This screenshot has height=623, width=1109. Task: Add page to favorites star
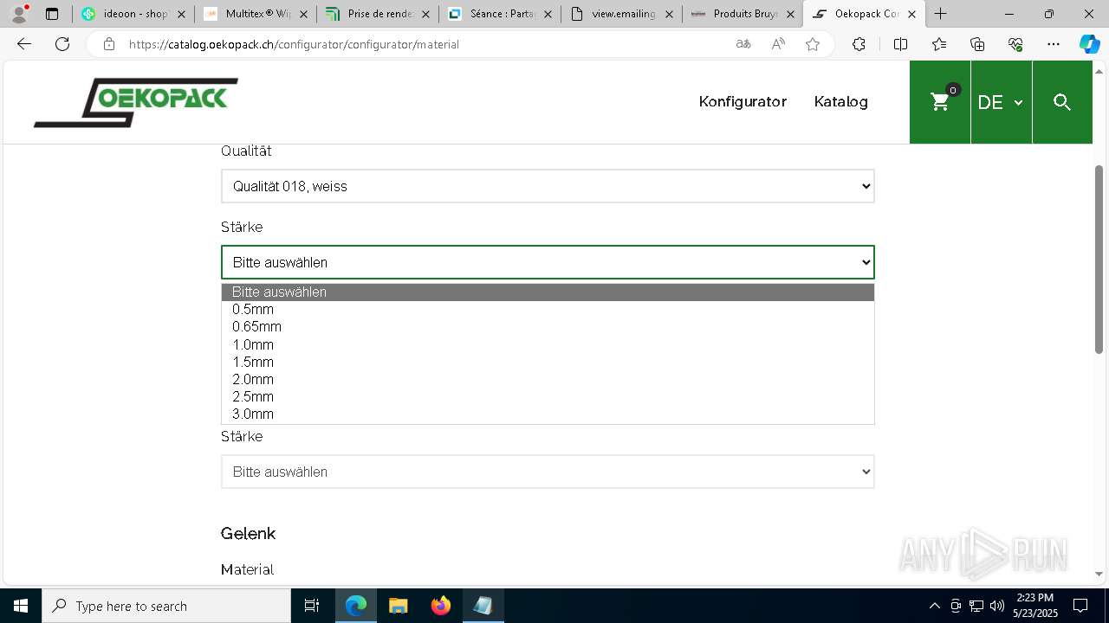click(x=813, y=44)
